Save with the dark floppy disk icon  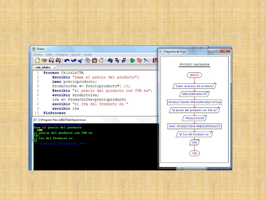(x=51, y=60)
